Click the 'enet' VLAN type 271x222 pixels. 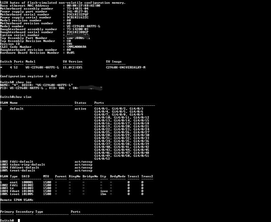14,182
